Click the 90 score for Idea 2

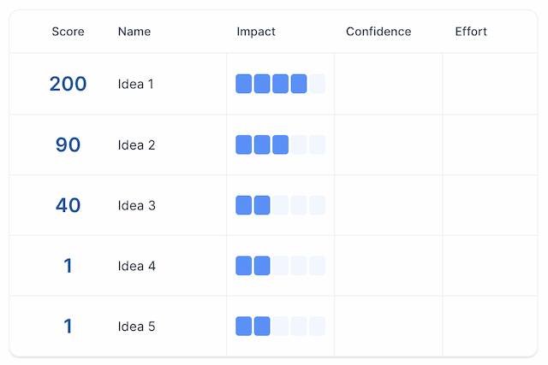(68, 144)
